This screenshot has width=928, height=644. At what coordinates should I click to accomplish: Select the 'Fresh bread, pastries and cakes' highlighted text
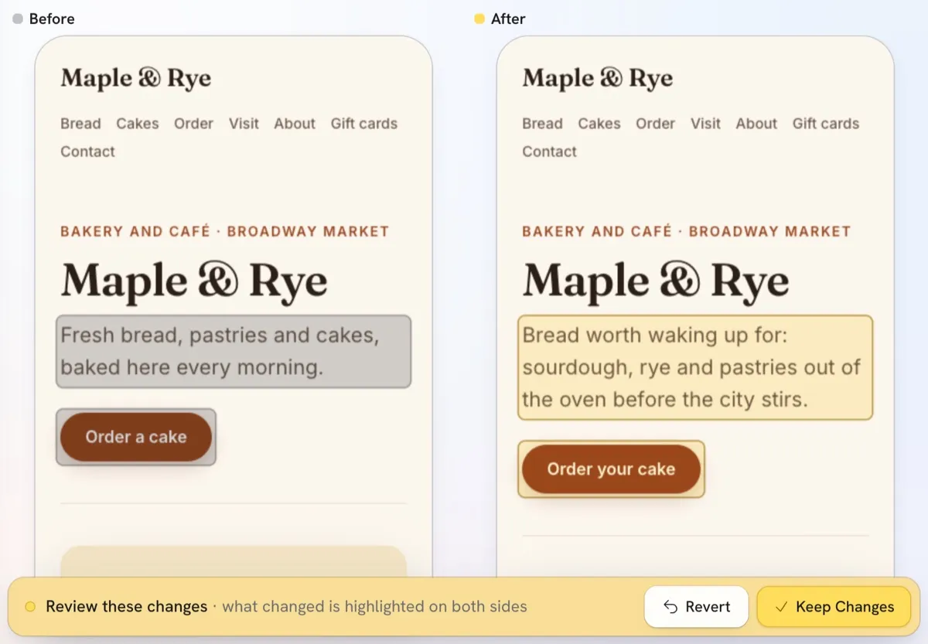point(234,351)
